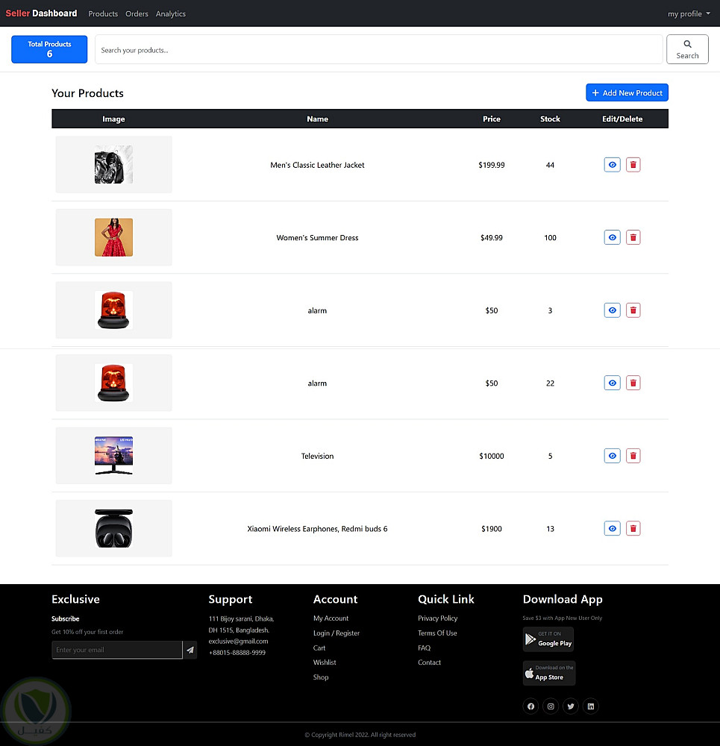Open the Instagram footer icon
720x746 pixels.
(551, 706)
